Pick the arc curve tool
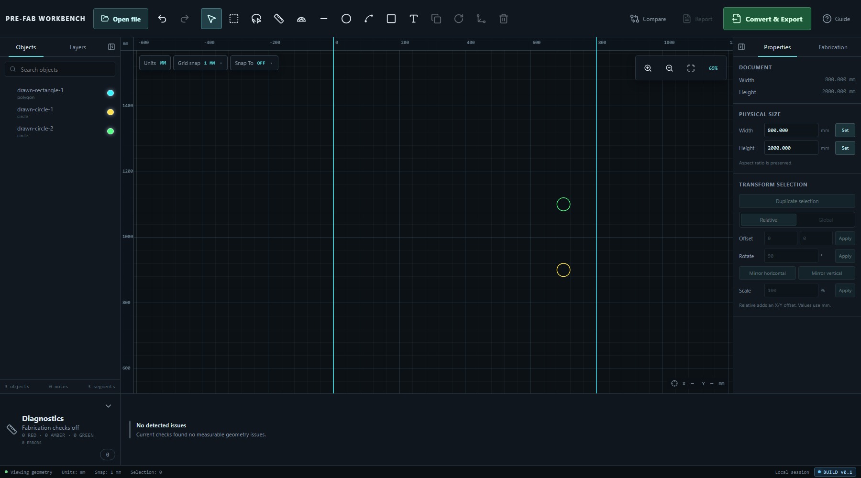This screenshot has width=861, height=478. [x=369, y=19]
